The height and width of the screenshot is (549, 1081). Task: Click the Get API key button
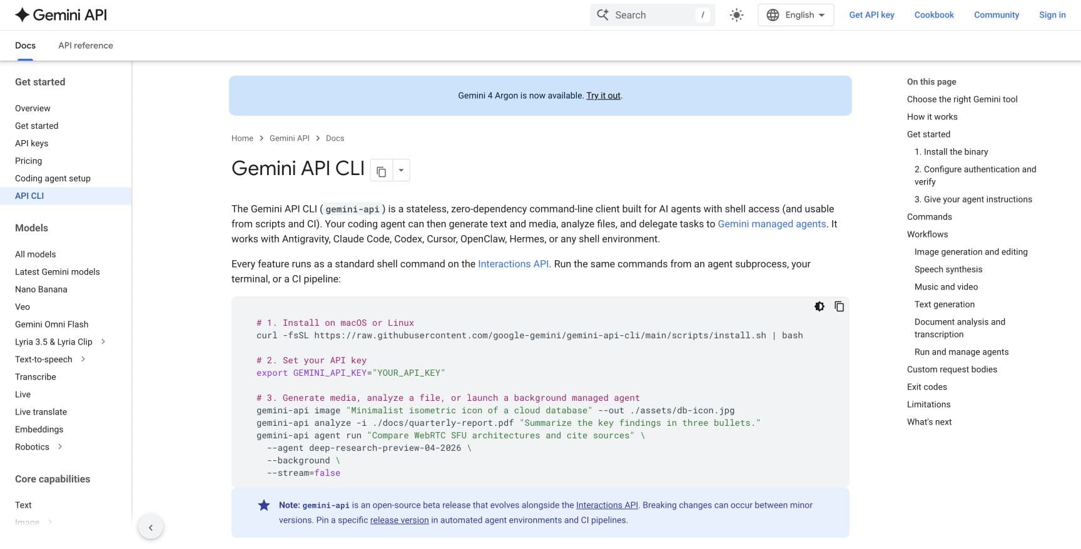pyautogui.click(x=871, y=15)
